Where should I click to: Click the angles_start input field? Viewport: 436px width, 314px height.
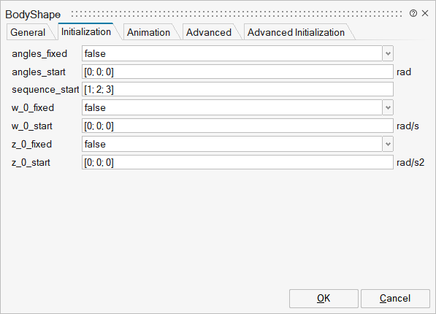237,72
